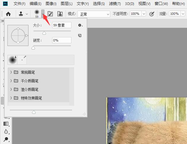Screen dimensions: 187x144
Task: Click the brush size 59 像素 field
Action: [x=62, y=25]
